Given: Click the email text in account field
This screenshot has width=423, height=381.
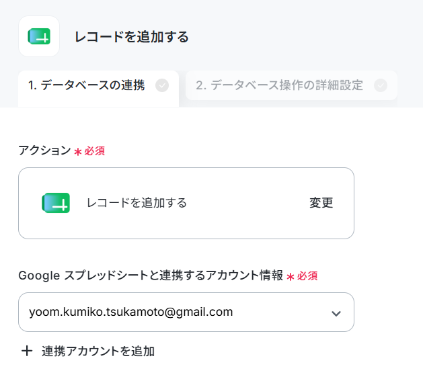Looking at the screenshot, I should pyautogui.click(x=131, y=312).
